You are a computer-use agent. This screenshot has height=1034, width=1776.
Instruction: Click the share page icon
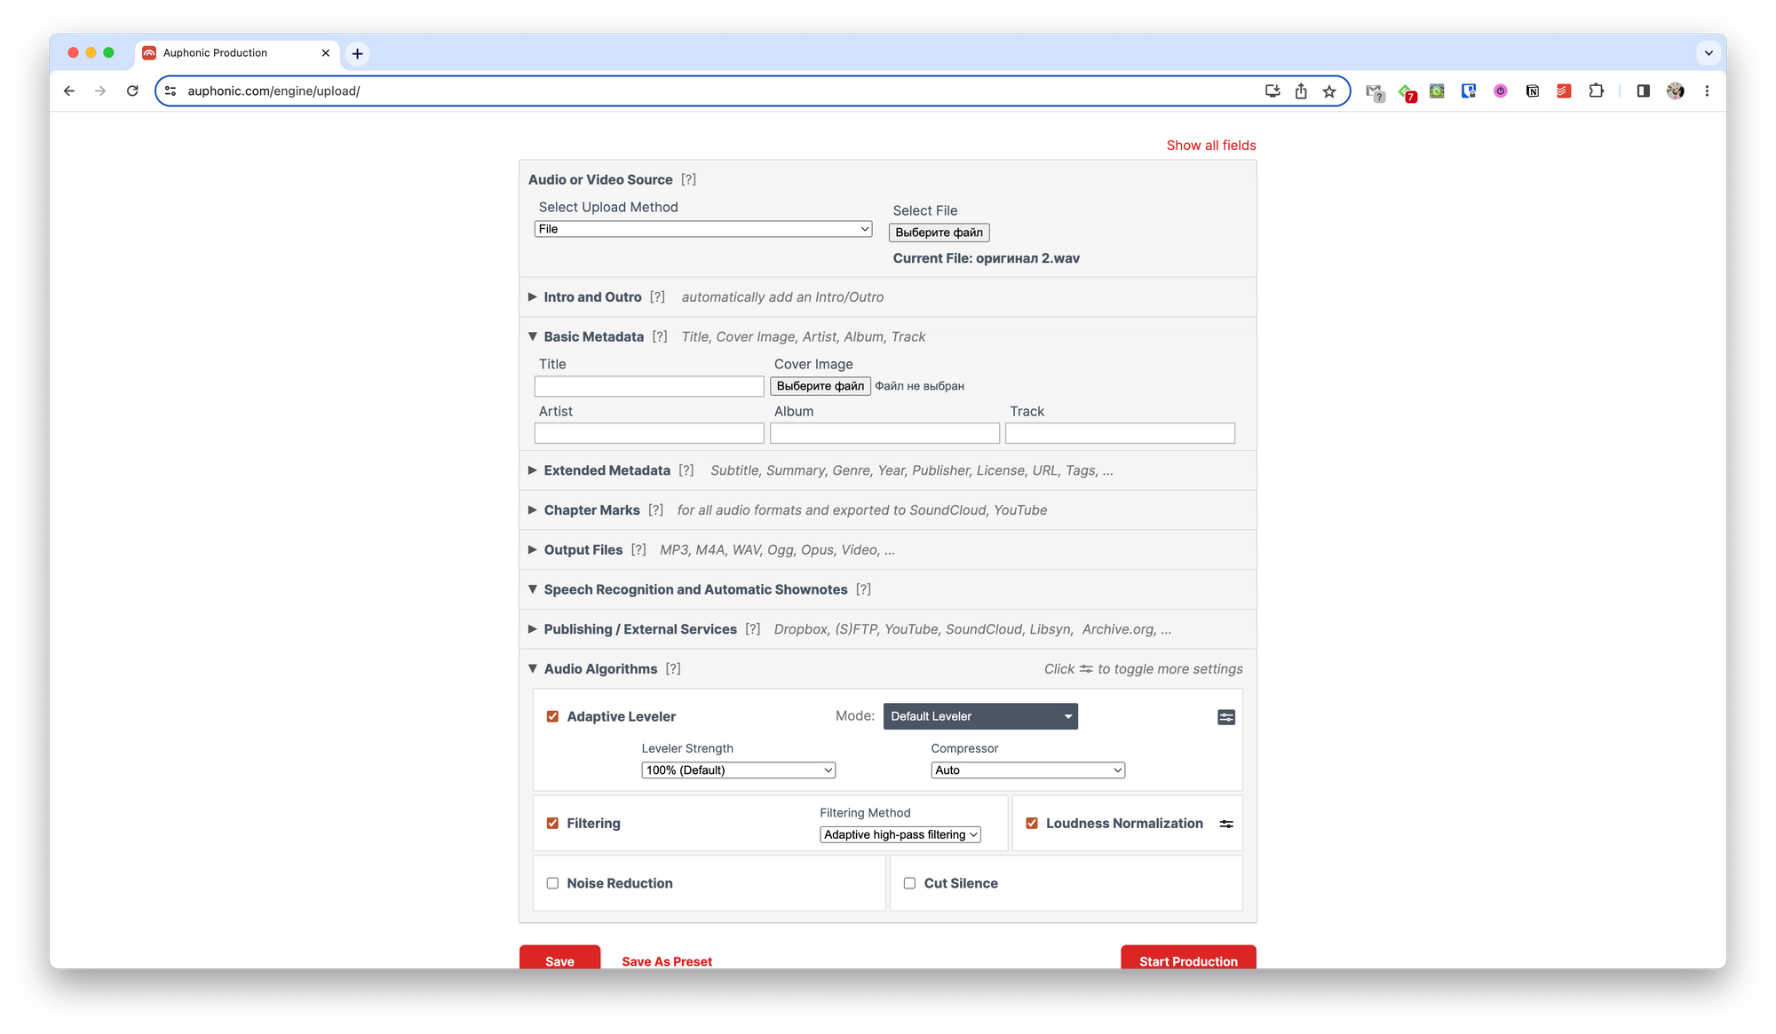(x=1300, y=91)
